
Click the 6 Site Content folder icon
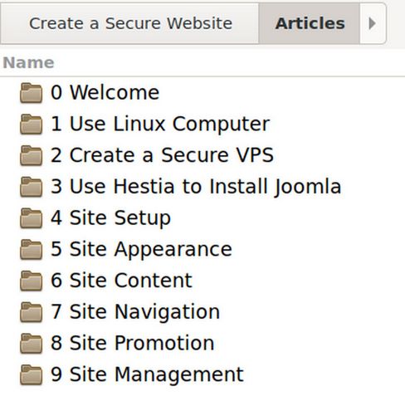tap(32, 281)
